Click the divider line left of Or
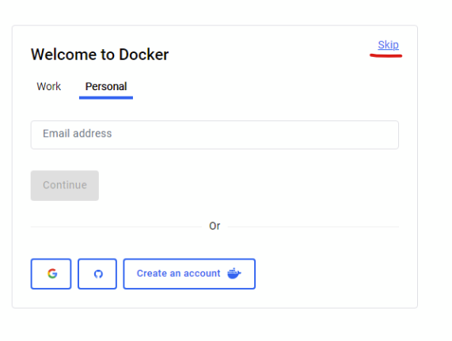Viewport: 452px width, 341px height. [116, 226]
